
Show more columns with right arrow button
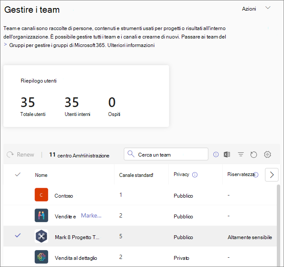pyautogui.click(x=272, y=175)
